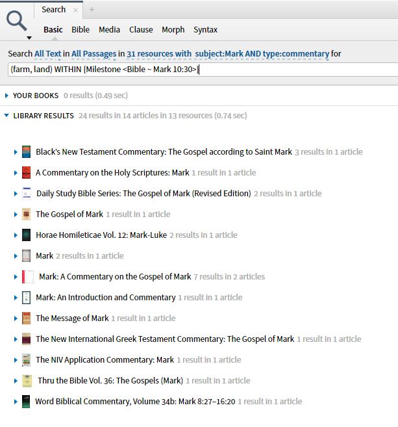Expand Word Biblical Commentary Volume 34b results
This screenshot has width=398, height=427.
(x=16, y=402)
